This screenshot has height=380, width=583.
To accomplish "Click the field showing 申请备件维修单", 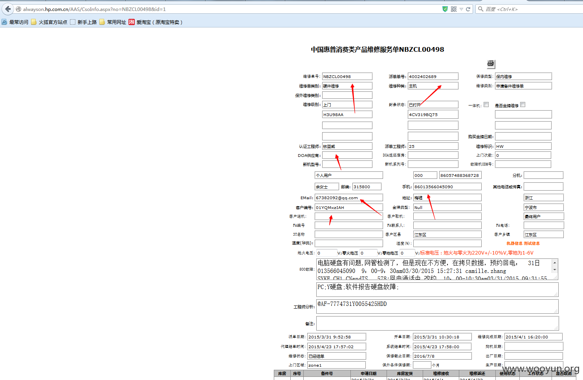I will tap(523, 86).
